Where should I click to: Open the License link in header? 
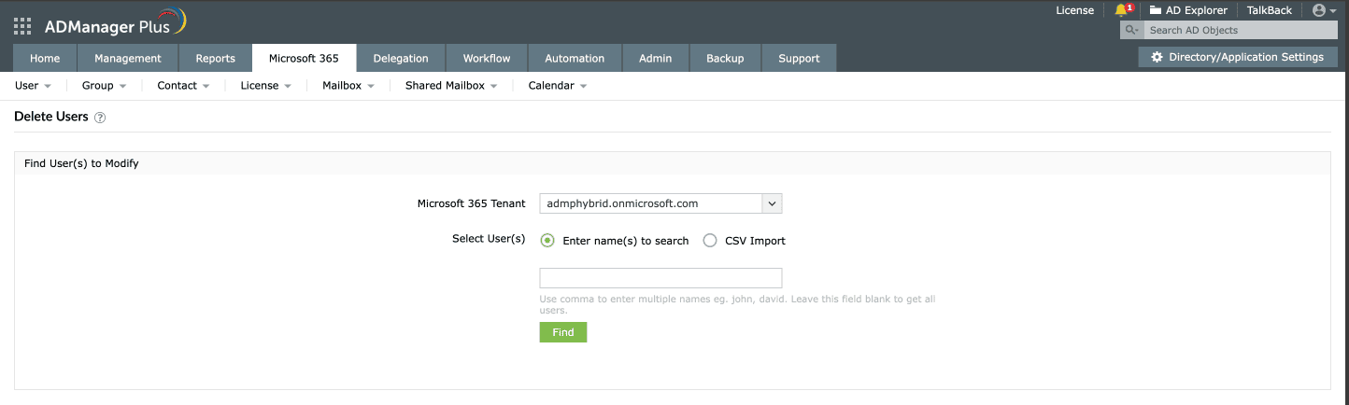[1074, 10]
